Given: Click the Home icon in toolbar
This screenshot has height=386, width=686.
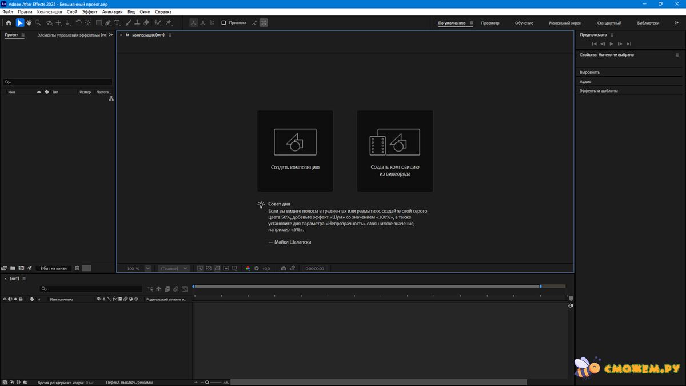Looking at the screenshot, I should pos(9,23).
